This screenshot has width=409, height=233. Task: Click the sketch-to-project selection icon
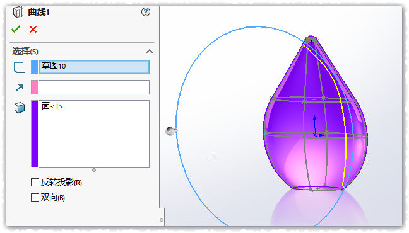coord(20,67)
